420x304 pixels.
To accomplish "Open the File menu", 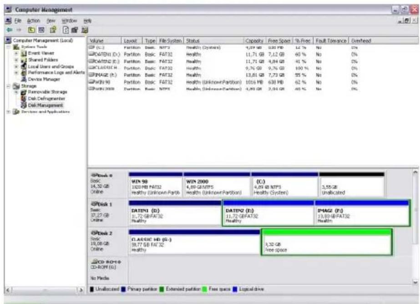I will (18, 20).
